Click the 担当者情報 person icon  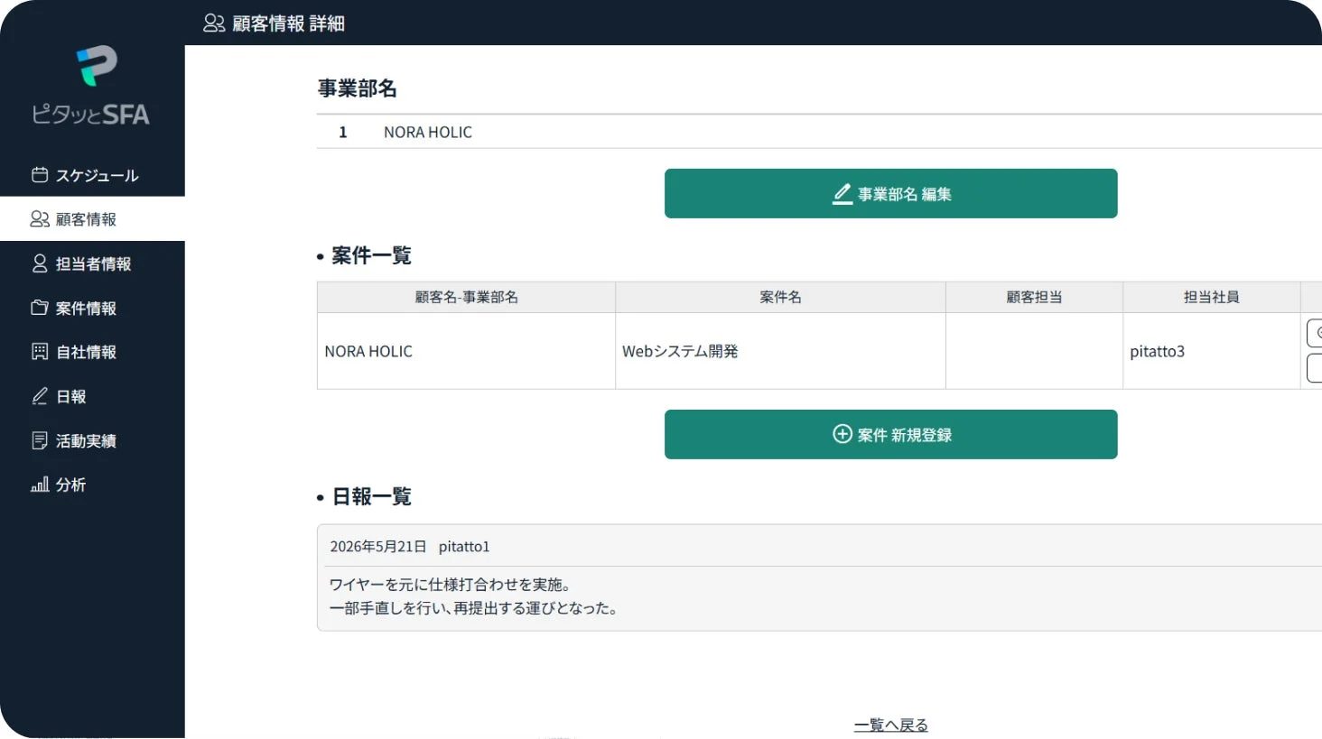[40, 263]
